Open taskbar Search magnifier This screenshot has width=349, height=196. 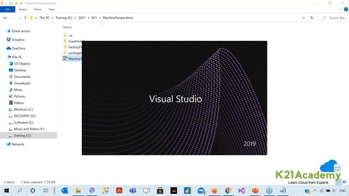tap(20, 191)
